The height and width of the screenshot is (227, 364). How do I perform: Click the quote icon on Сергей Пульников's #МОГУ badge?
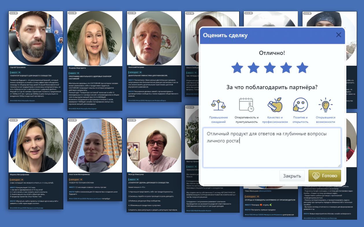click(19, 72)
